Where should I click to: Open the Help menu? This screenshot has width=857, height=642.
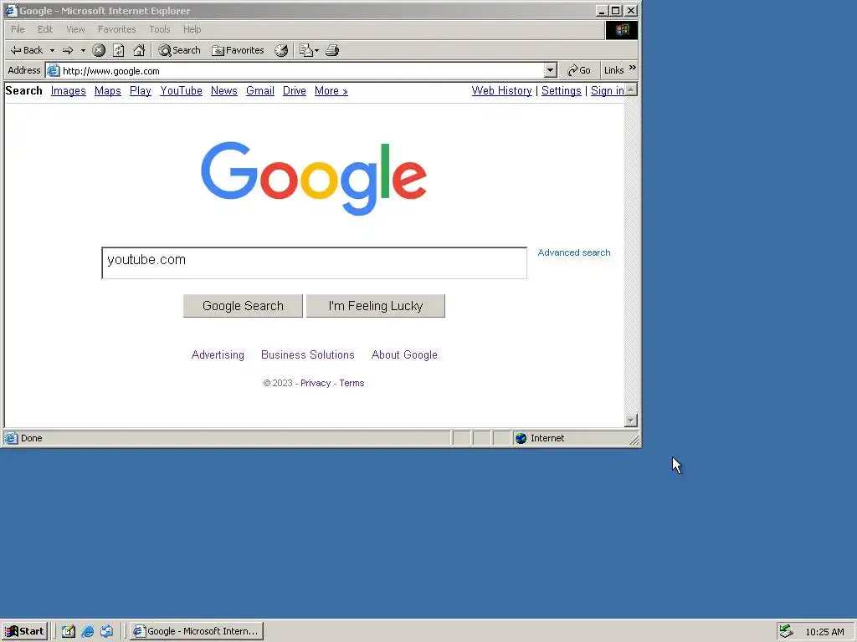(x=192, y=29)
